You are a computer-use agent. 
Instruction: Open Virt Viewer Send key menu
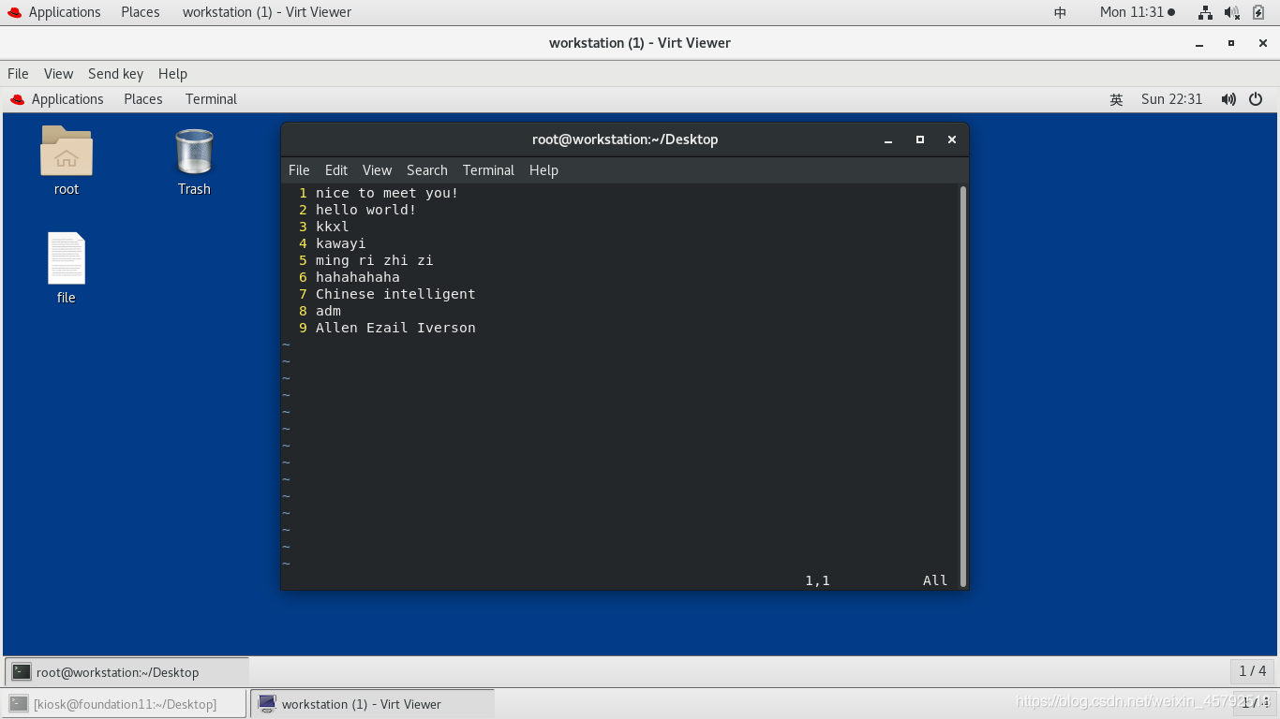(115, 74)
